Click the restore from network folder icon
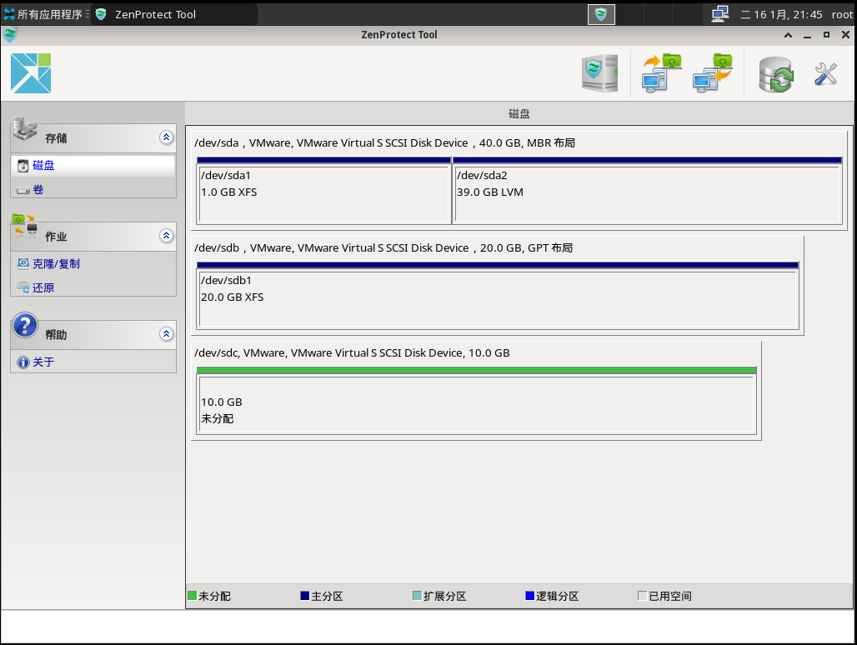The height and width of the screenshot is (645, 857). click(713, 73)
